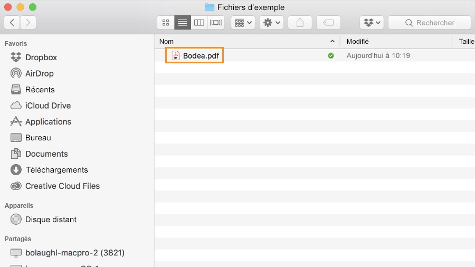This screenshot has height=267, width=475.
Task: Switch to column view
Action: pyautogui.click(x=199, y=22)
